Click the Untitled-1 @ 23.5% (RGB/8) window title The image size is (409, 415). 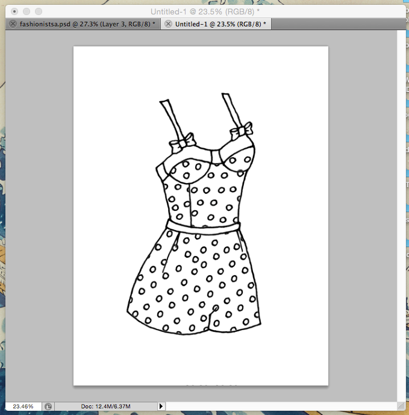[x=205, y=11]
